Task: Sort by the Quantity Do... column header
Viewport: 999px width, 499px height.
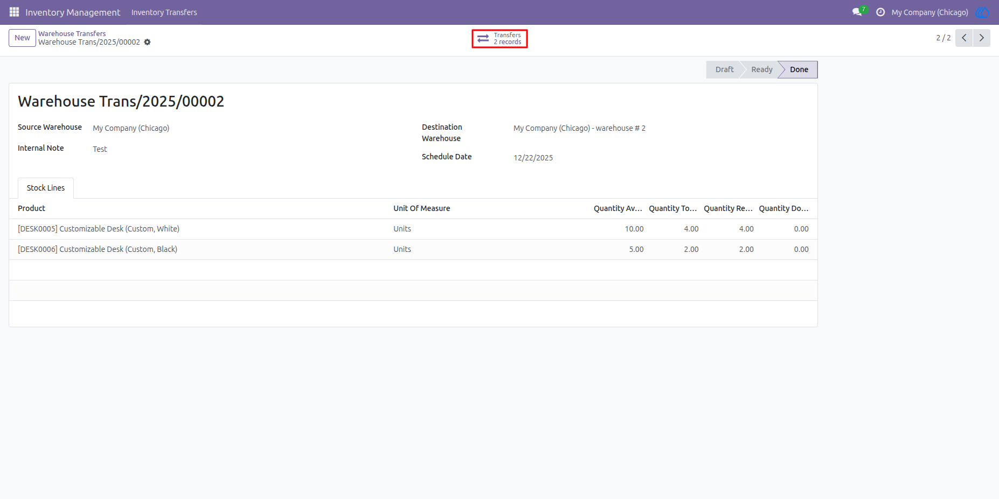Action: pos(783,208)
